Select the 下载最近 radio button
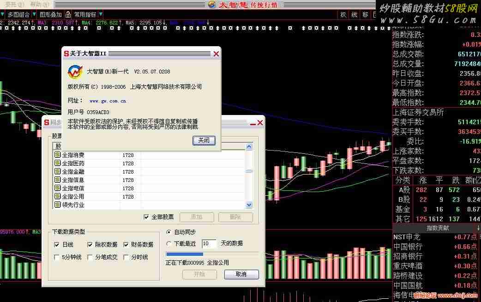The height and width of the screenshot is (302, 481). click(168, 244)
